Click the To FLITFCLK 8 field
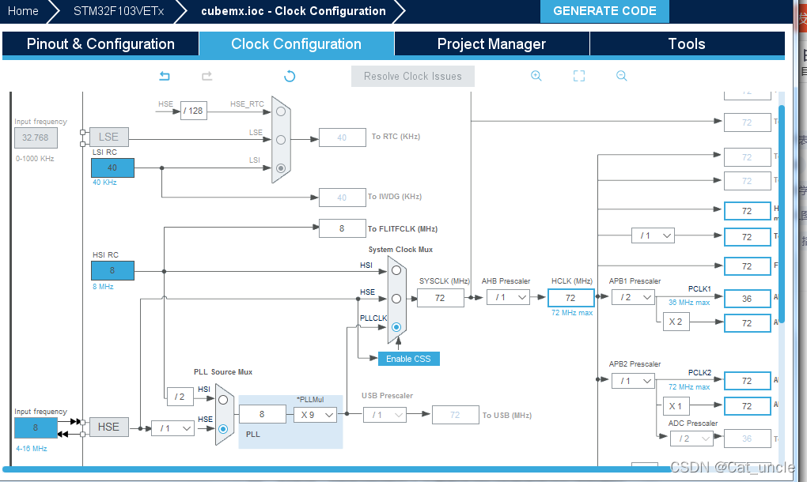807x482 pixels. click(343, 228)
